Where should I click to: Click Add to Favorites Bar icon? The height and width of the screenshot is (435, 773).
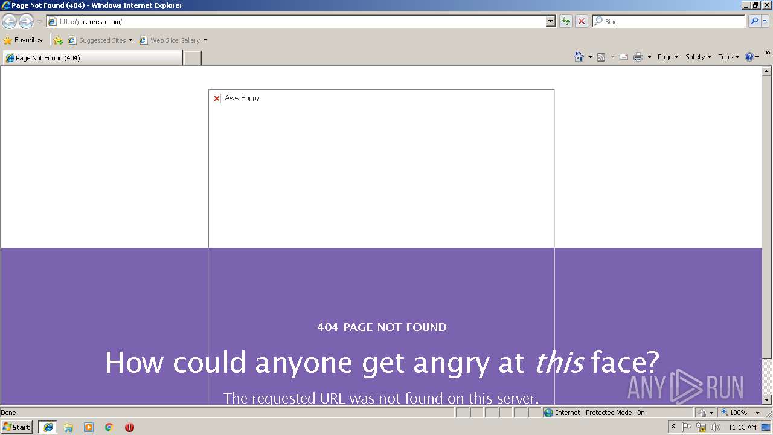(x=58, y=40)
